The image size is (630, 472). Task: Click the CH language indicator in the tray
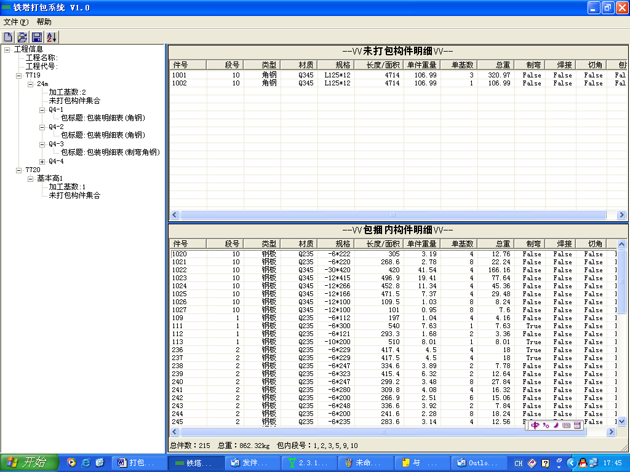pyautogui.click(x=519, y=463)
